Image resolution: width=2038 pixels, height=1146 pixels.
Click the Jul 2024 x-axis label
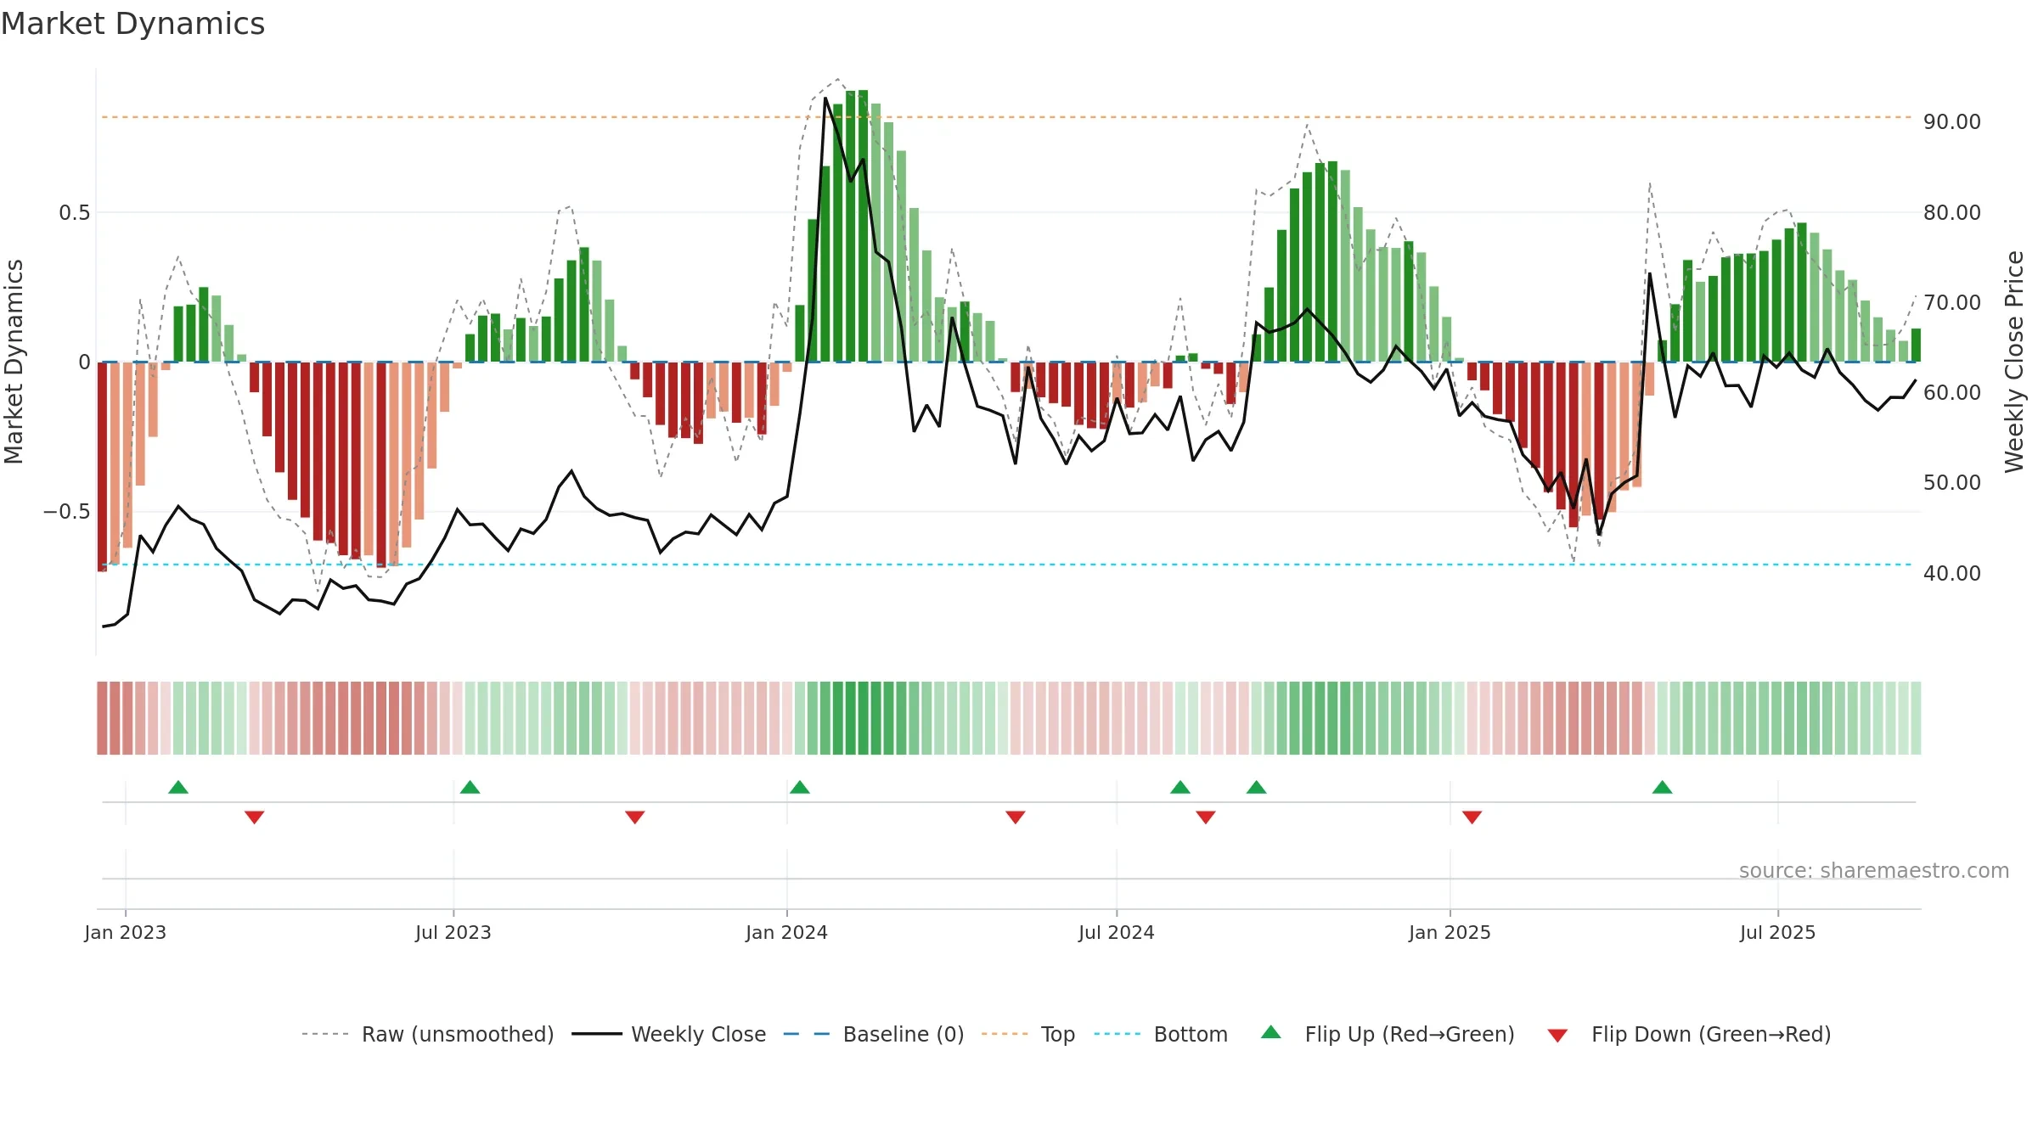(x=1117, y=932)
